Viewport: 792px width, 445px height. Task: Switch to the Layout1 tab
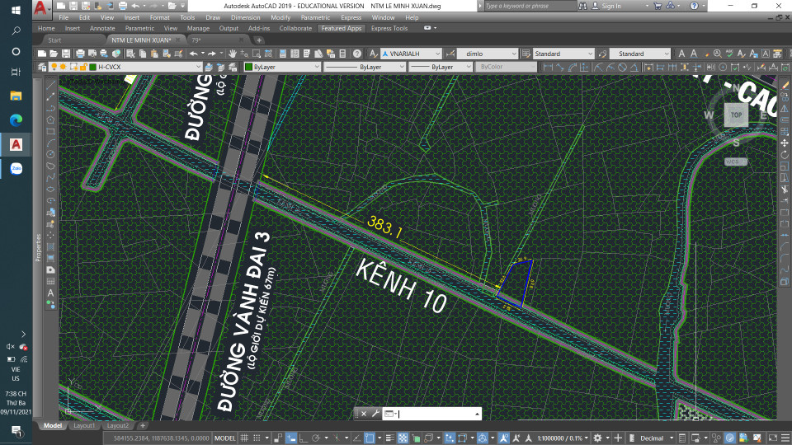(83, 425)
